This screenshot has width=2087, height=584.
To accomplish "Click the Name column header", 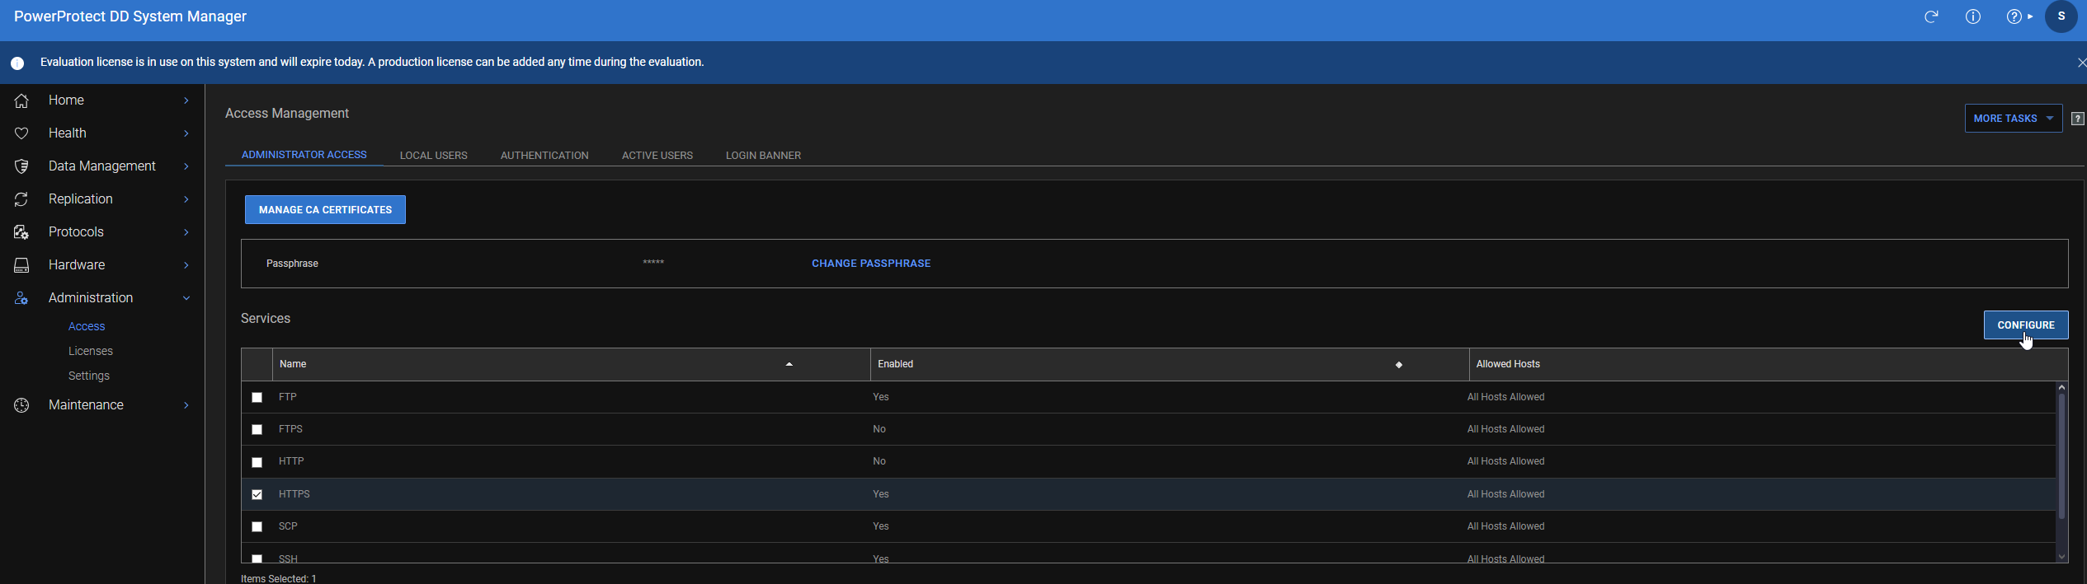I will (571, 364).
